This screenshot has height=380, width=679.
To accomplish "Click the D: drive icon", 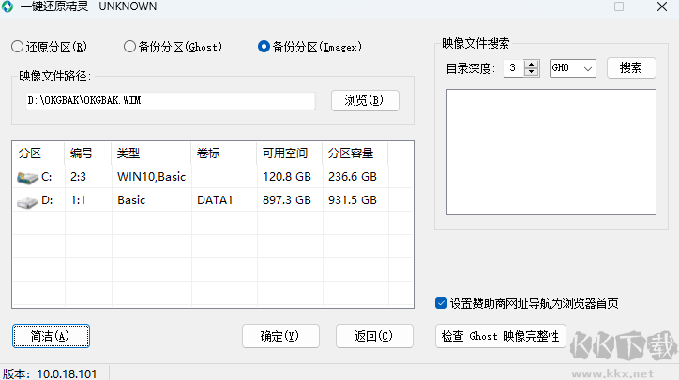I will click(x=27, y=200).
